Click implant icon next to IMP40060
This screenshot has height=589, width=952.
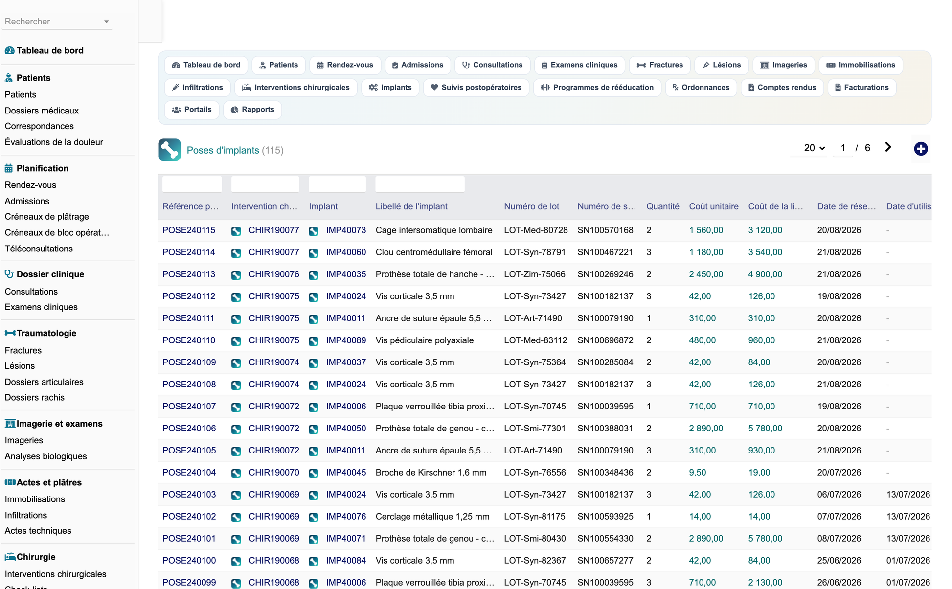[314, 253]
